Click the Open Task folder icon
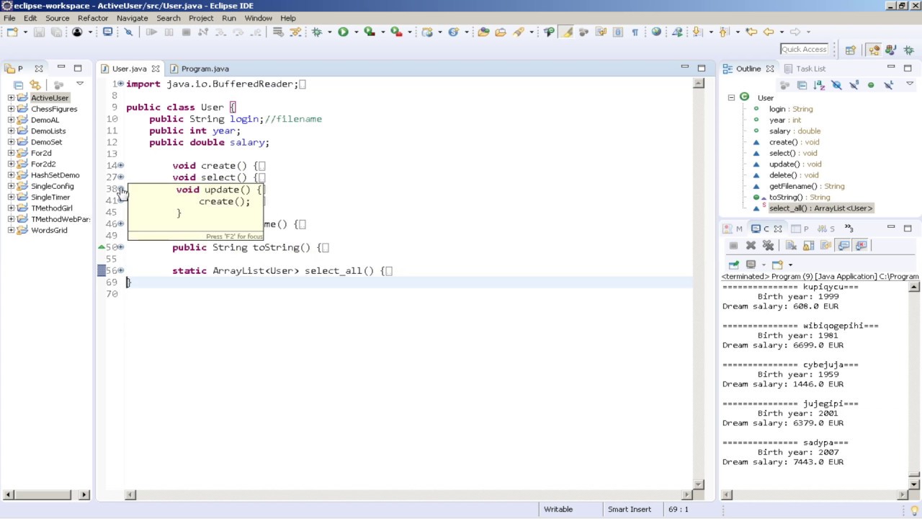The image size is (922, 519). tap(501, 32)
